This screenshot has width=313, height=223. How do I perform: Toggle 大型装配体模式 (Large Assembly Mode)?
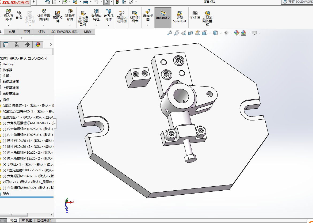(207, 18)
